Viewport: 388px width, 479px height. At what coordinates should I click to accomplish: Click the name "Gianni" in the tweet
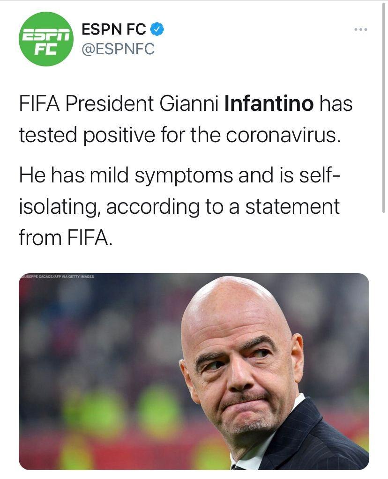tap(190, 104)
